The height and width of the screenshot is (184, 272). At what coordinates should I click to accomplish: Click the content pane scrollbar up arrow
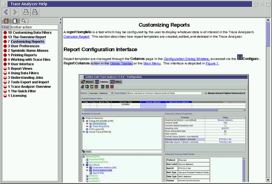point(268,20)
